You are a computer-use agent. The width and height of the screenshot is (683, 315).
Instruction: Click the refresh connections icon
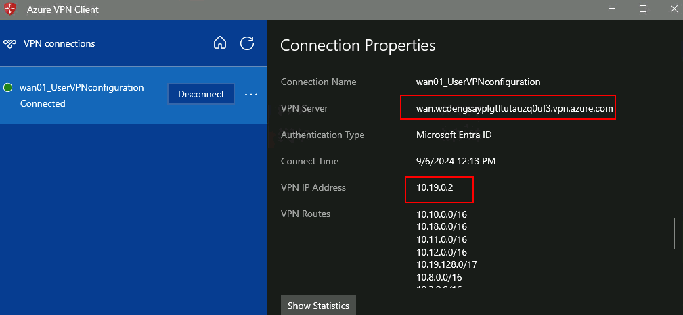pyautogui.click(x=247, y=43)
